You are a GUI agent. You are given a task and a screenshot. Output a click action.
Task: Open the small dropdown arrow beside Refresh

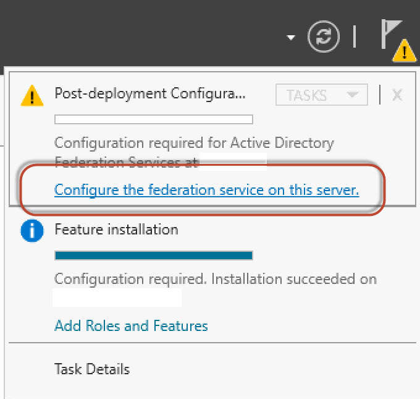[291, 37]
